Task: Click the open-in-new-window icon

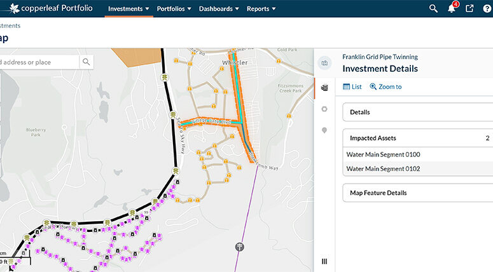Action: pyautogui.click(x=469, y=8)
